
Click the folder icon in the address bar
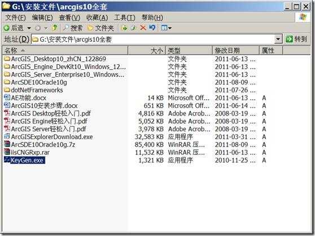[36, 39]
